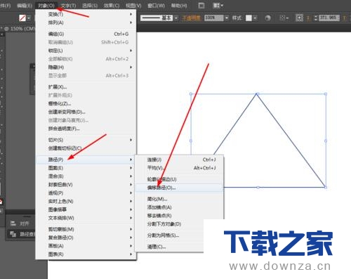The image size is (351, 279).
Task: Click the 不透明度 opacity link
Action: click(191, 18)
